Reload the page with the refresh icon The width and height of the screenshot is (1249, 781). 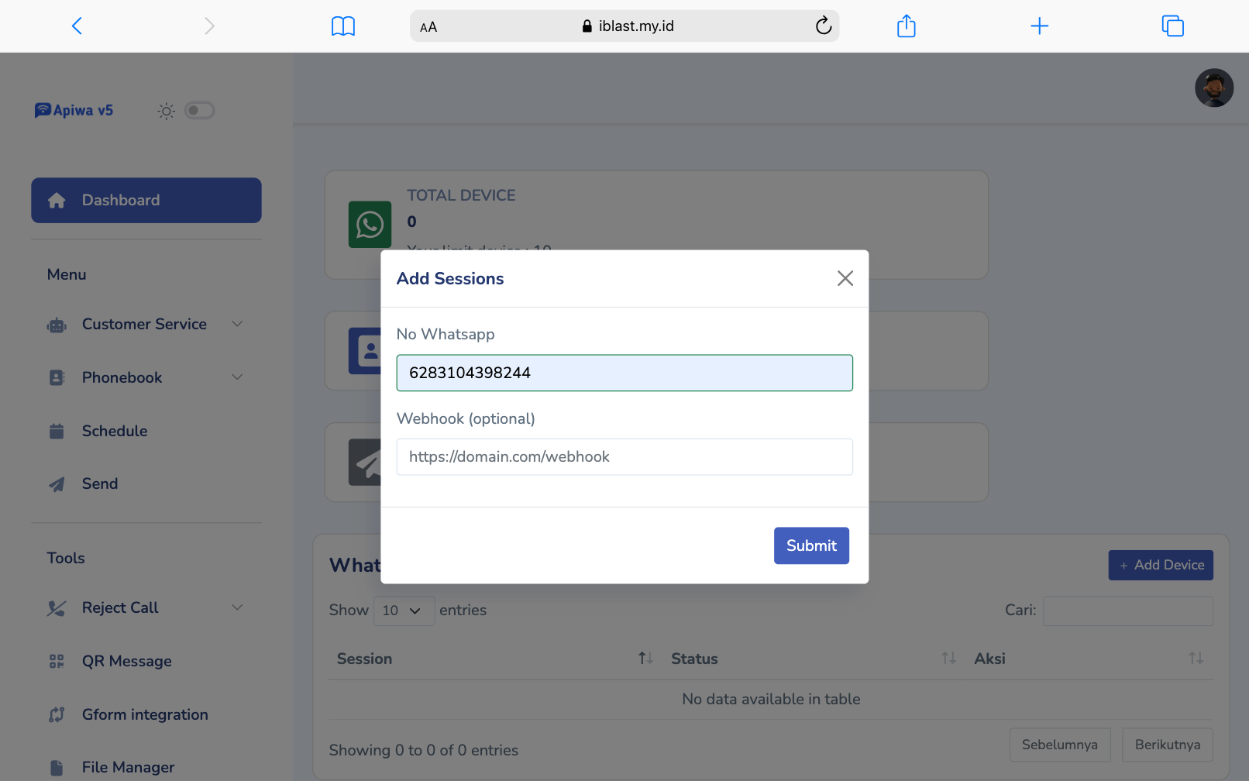[x=823, y=26]
